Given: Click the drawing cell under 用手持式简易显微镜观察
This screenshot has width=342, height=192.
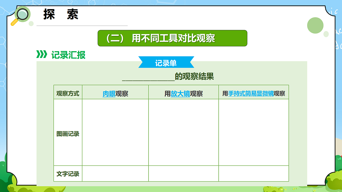Looking at the screenshot, I should pyautogui.click(x=254, y=132).
